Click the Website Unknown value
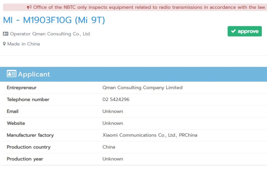The image size is (267, 170). coord(113,123)
